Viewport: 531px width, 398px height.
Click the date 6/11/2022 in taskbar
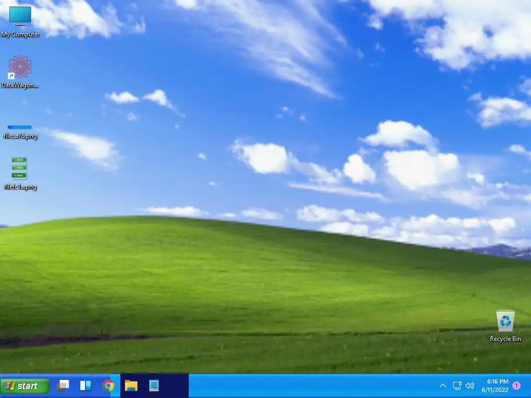[495, 390]
